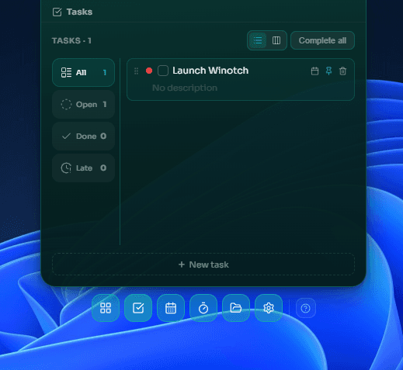Open the help question mark icon
Image resolution: width=403 pixels, height=370 pixels.
pos(306,308)
